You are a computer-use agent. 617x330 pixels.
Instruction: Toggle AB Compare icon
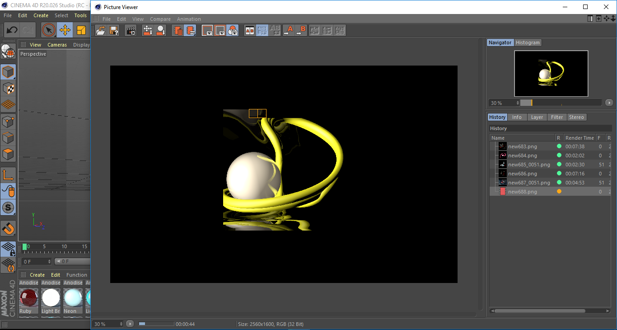[249, 31]
